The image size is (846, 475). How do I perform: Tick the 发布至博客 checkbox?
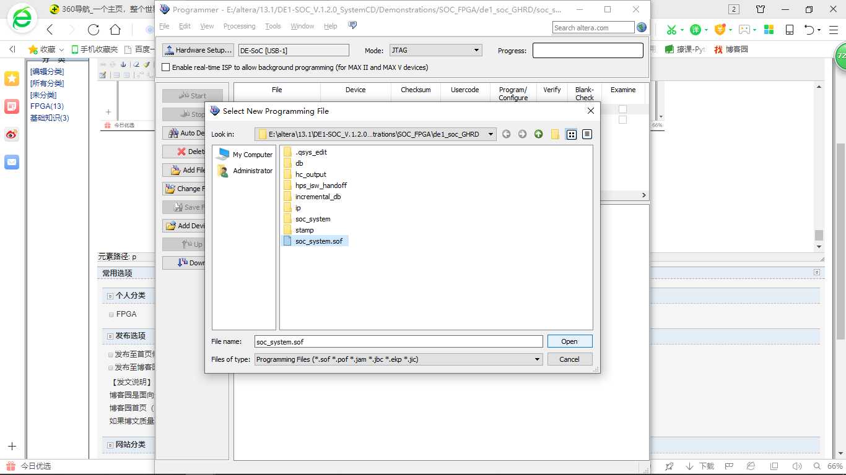pos(111,367)
